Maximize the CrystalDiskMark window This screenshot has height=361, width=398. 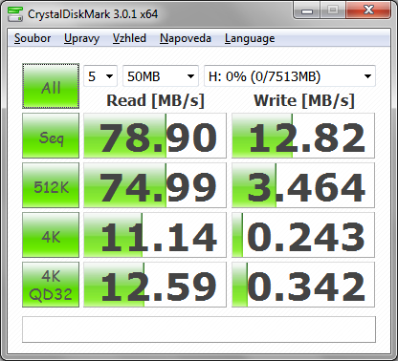[x=333, y=11]
